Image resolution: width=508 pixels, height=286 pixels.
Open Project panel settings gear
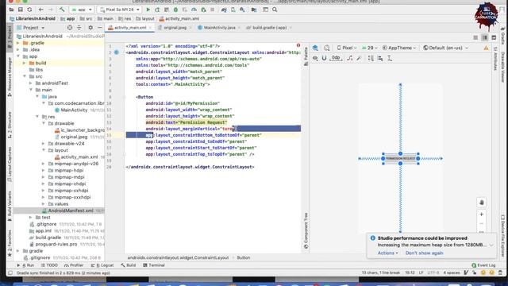(90, 28)
